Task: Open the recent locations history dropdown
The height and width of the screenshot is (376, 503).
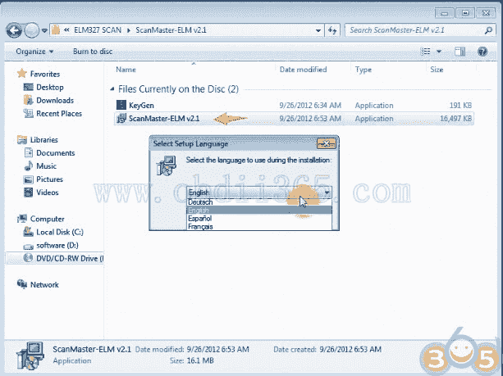Action: point(44,31)
